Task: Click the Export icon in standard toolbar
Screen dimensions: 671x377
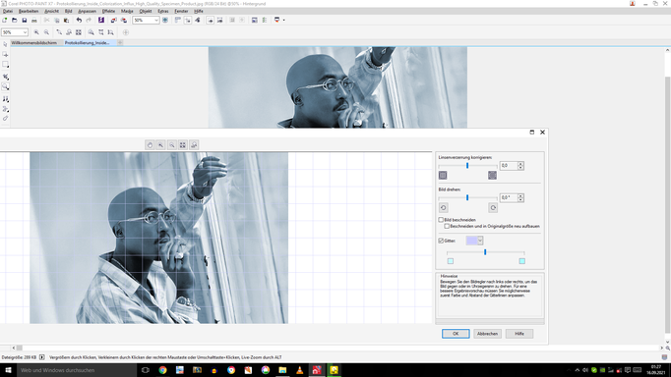Action: (x=124, y=20)
